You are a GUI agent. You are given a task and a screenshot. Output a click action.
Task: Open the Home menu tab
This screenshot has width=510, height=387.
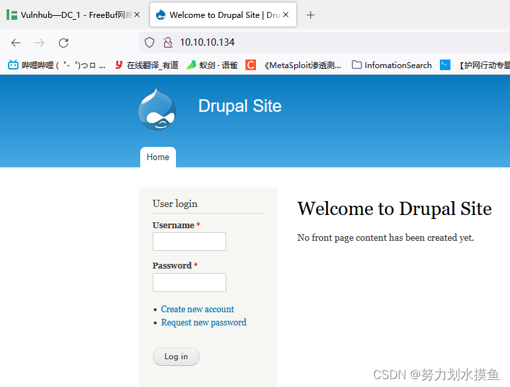157,157
